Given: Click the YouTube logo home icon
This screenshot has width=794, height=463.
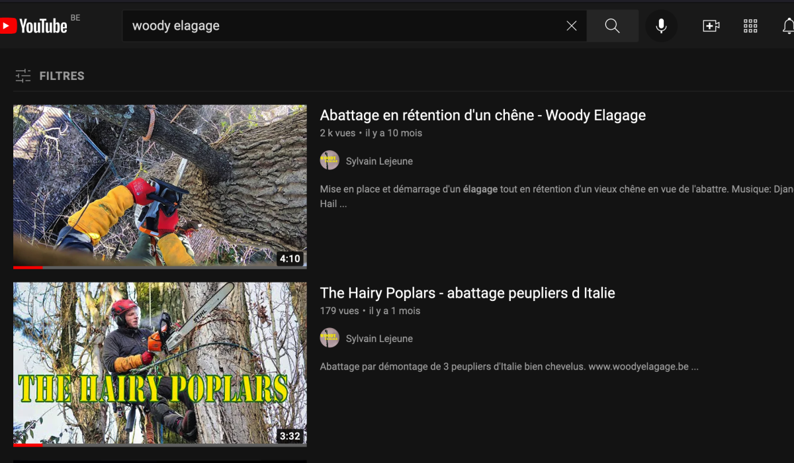Looking at the screenshot, I should (34, 26).
